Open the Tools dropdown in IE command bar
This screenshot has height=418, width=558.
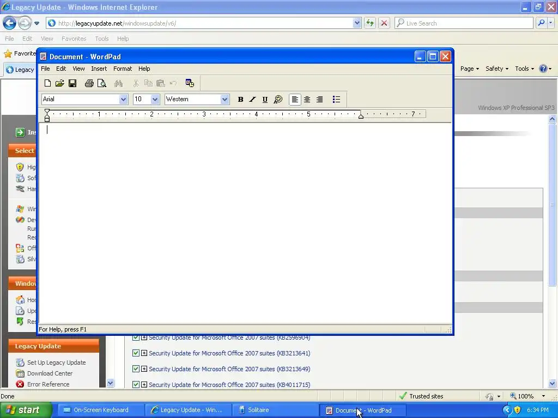tap(525, 69)
